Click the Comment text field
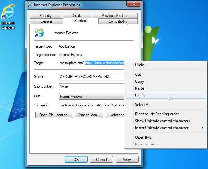208x169 pixels. coord(91,106)
